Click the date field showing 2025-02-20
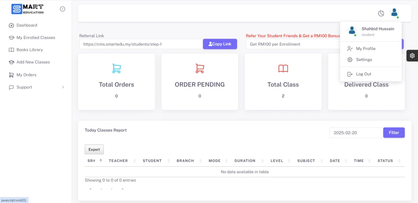This screenshot has width=418, height=203. tap(356, 133)
